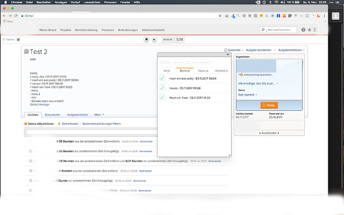Click the timer reset arrow icon
Viewport: 344px width, 215px height.
point(154,39)
